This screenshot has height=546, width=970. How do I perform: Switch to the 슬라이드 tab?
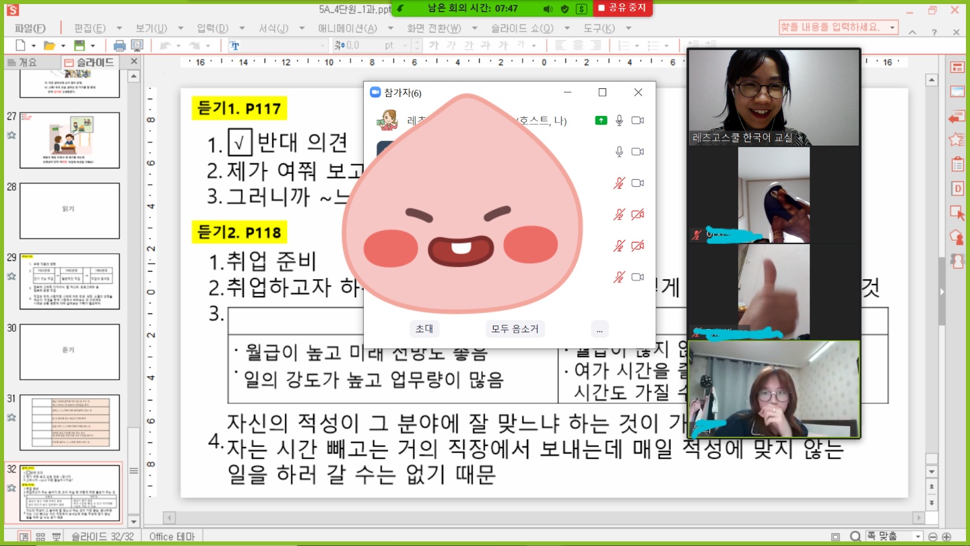(x=90, y=62)
